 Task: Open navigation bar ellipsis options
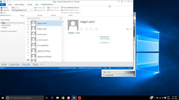(x=42, y=64)
